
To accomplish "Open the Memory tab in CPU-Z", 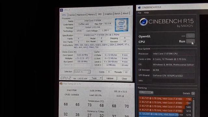I will (x=91, y=14).
